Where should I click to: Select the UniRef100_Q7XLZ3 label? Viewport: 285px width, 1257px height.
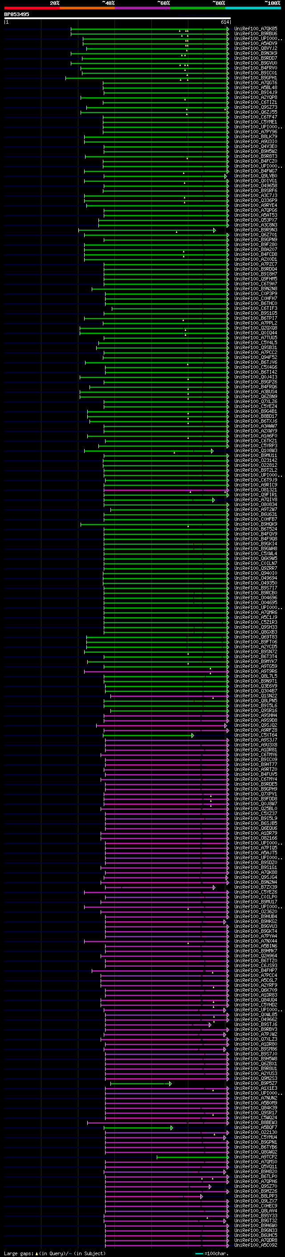coord(255,1039)
